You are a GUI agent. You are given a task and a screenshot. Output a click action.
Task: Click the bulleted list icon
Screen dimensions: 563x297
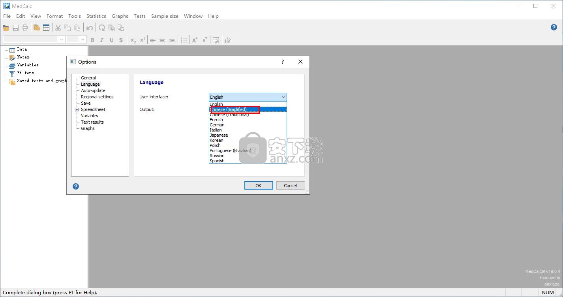(x=184, y=40)
